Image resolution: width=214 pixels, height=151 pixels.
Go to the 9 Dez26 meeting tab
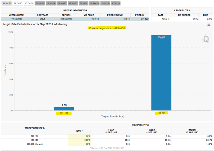pyautogui.click(x=116, y=3)
